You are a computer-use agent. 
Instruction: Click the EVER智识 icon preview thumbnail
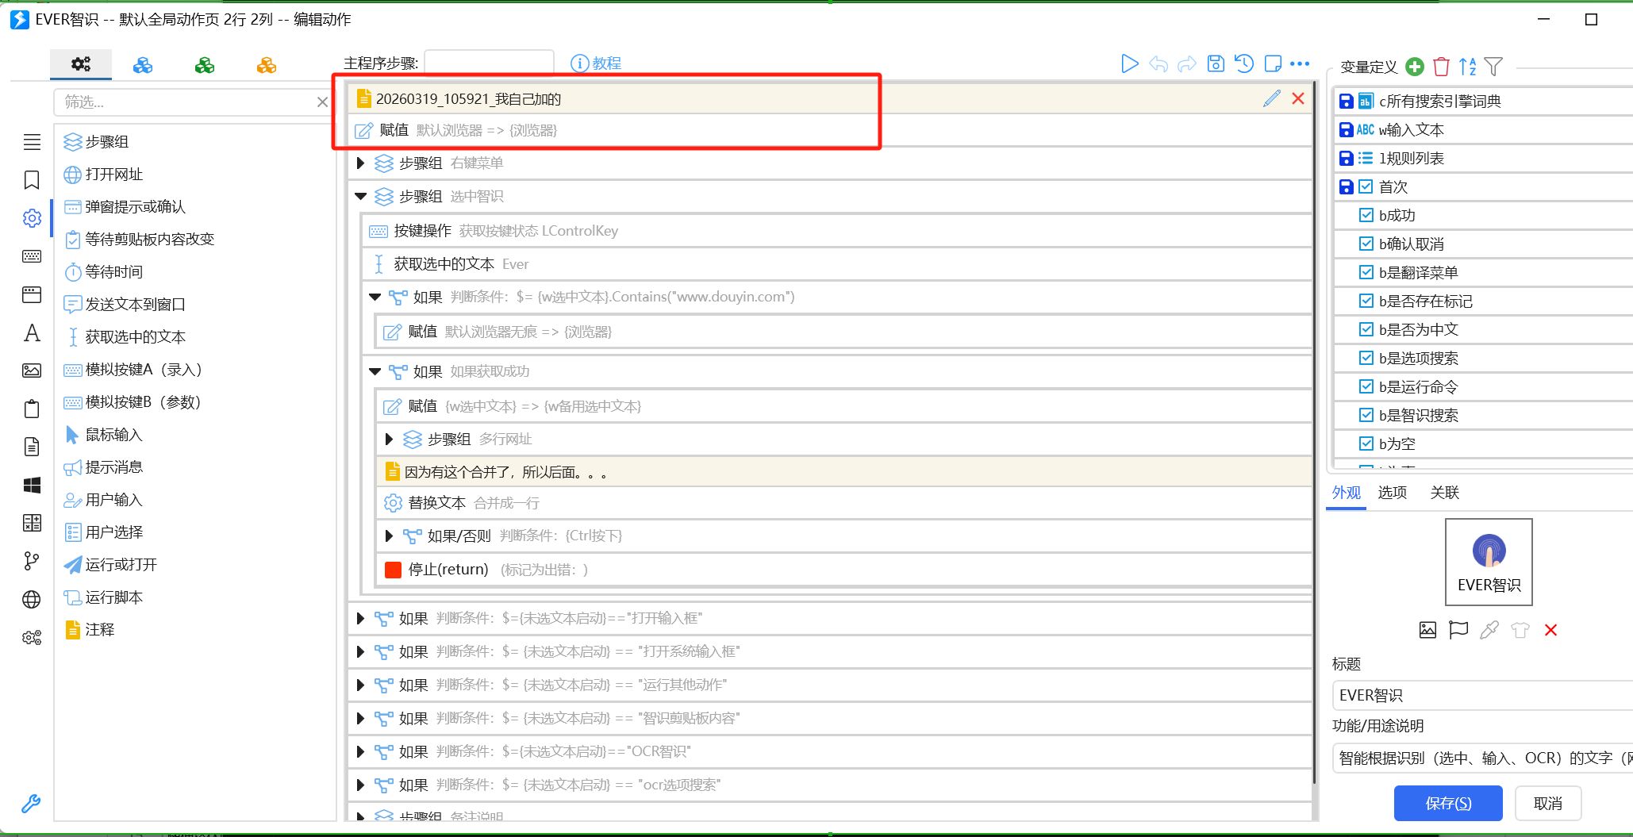[1489, 562]
